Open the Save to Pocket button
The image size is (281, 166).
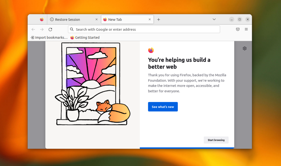[238, 29]
